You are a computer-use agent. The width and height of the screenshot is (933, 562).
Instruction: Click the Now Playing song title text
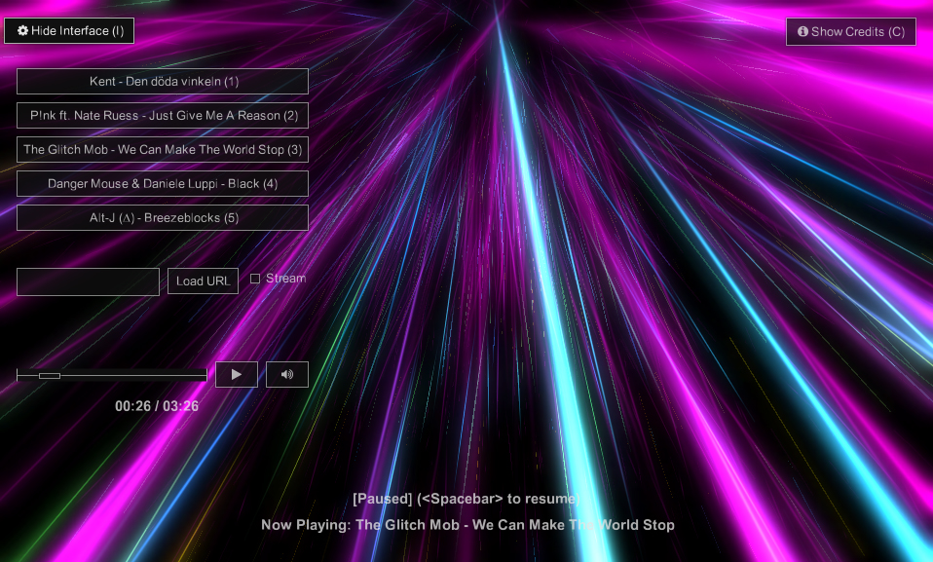(x=467, y=524)
